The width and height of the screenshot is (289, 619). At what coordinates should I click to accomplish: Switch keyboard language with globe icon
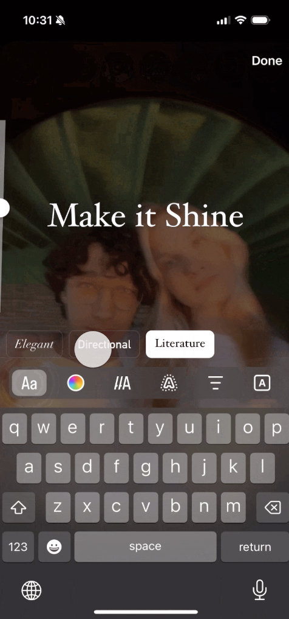(x=31, y=590)
